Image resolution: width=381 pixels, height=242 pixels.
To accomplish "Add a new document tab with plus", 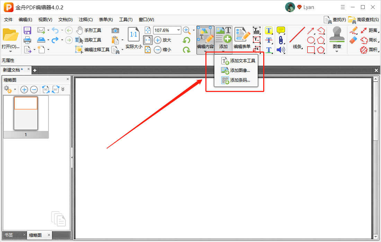I will pos(35,70).
